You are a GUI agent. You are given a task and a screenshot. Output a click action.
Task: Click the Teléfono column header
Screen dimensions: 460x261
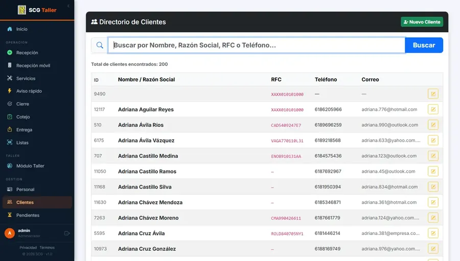(x=326, y=80)
